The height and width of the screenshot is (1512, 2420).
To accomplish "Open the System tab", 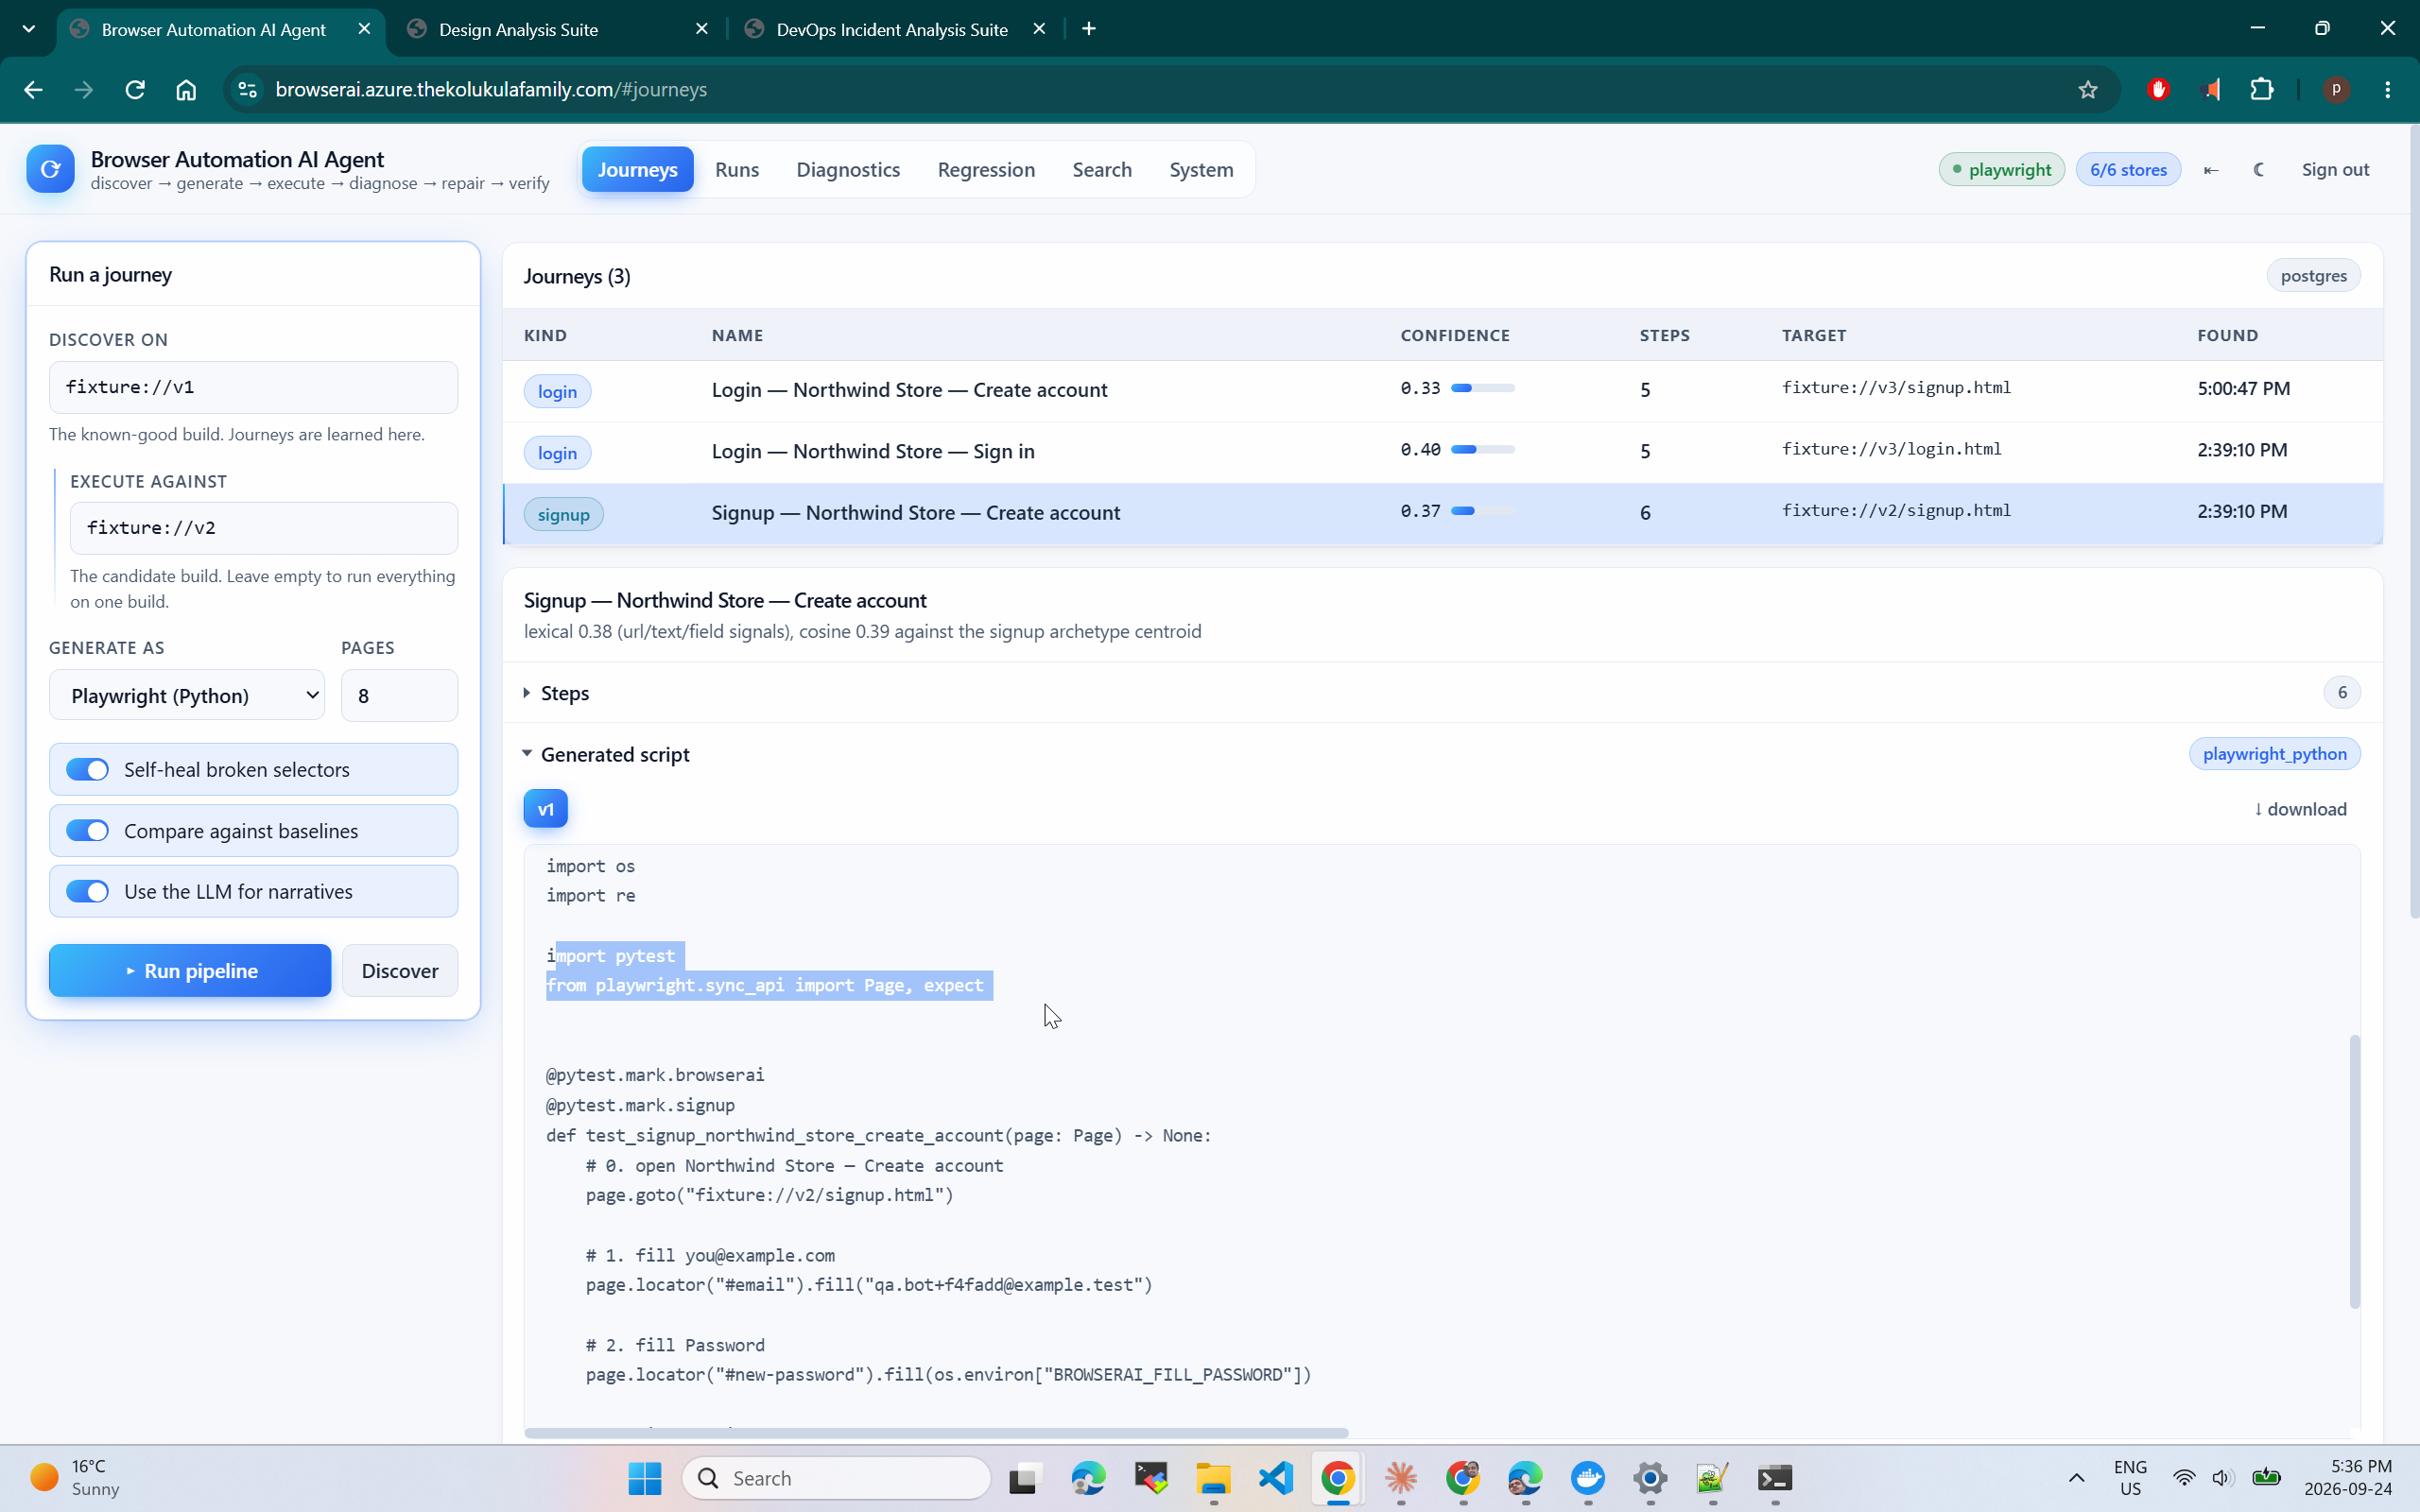I will coord(1201,169).
